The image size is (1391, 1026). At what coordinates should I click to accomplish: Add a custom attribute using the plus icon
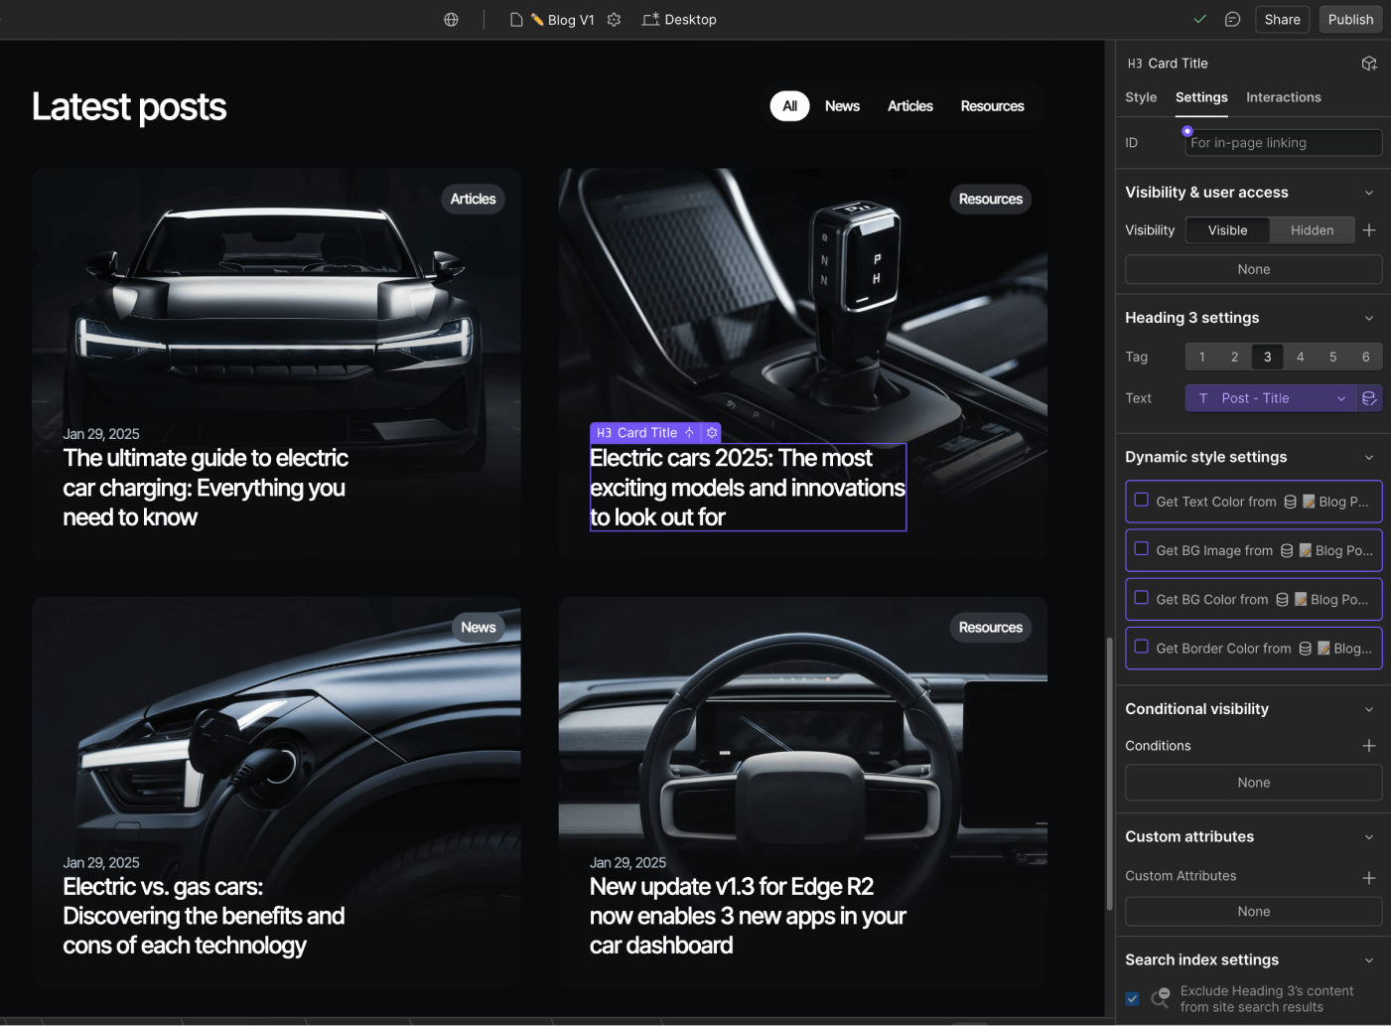click(1369, 878)
